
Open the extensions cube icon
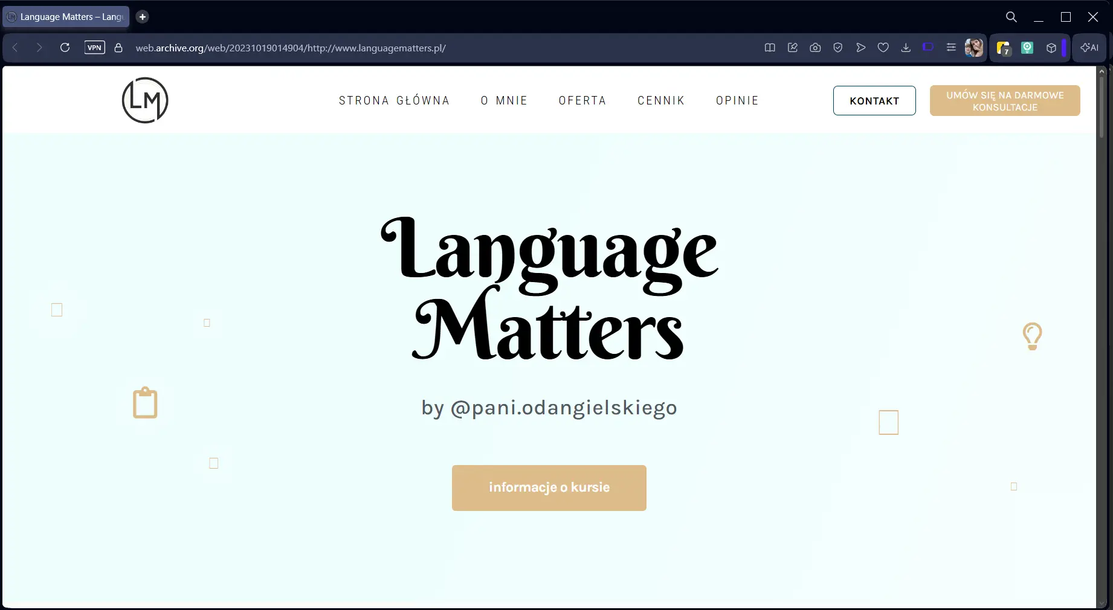(1051, 48)
